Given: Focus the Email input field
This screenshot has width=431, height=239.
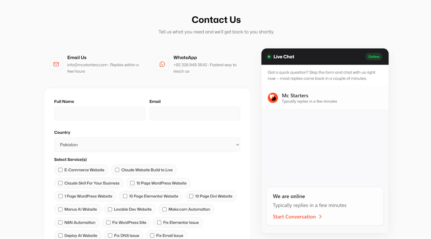Looking at the screenshot, I should pyautogui.click(x=195, y=114).
